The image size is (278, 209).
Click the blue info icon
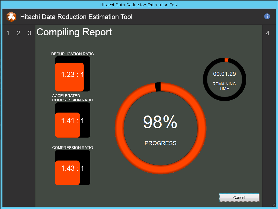[267, 16]
